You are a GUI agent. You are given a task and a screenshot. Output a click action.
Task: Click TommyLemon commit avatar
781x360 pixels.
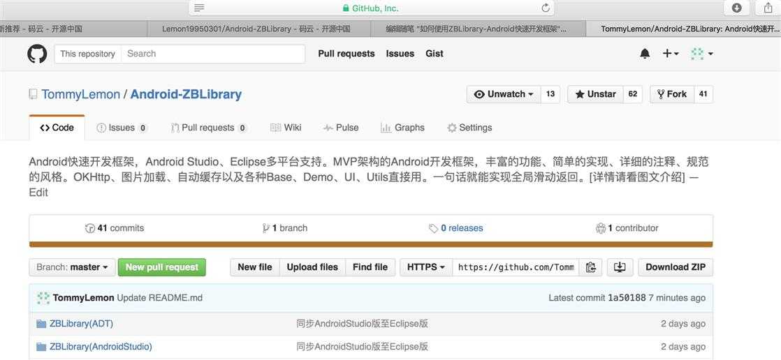[43, 298]
